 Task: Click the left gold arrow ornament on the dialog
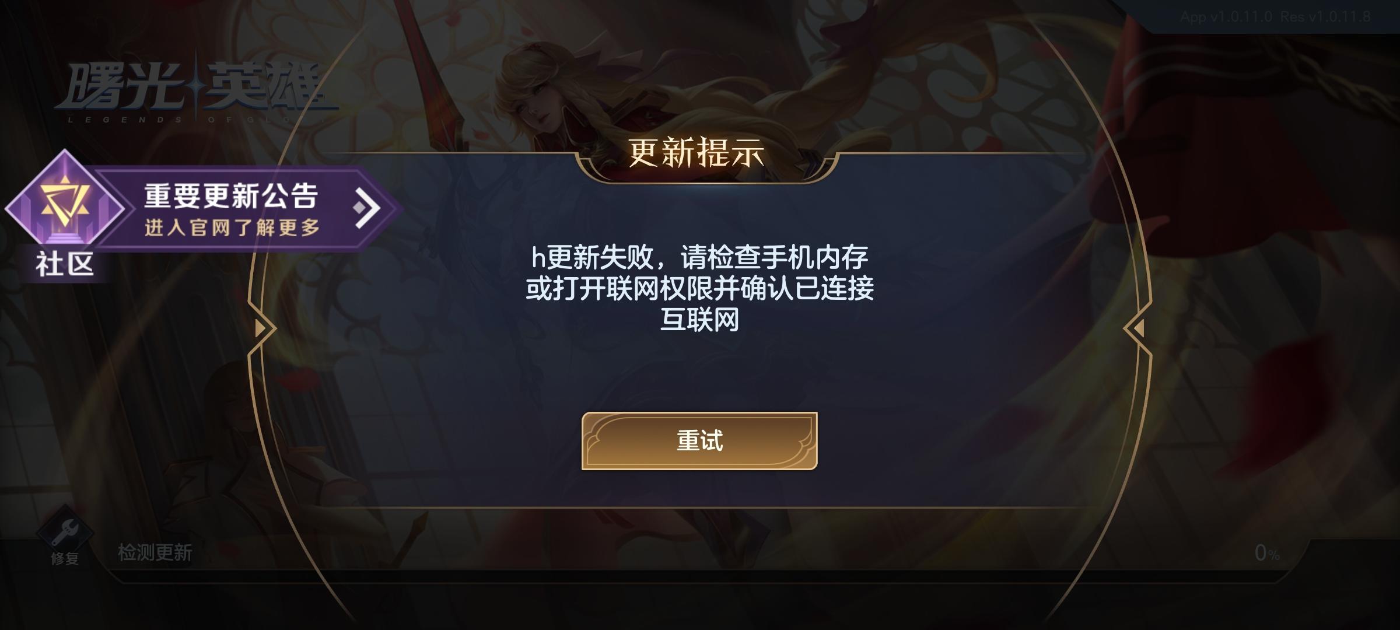tap(262, 328)
